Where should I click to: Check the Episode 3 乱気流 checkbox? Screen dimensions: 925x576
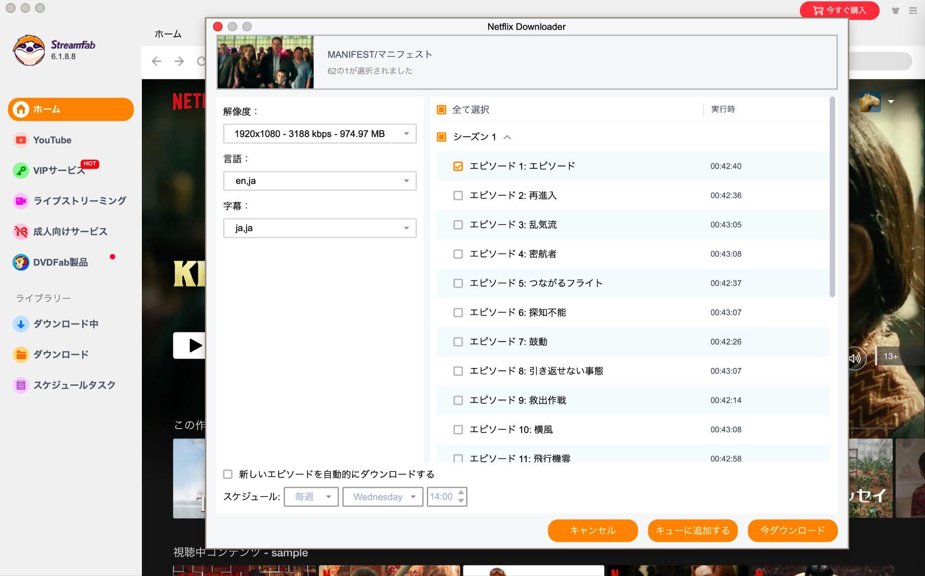(458, 225)
